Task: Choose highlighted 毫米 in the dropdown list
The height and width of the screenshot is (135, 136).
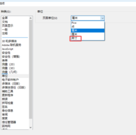Action: (88, 30)
